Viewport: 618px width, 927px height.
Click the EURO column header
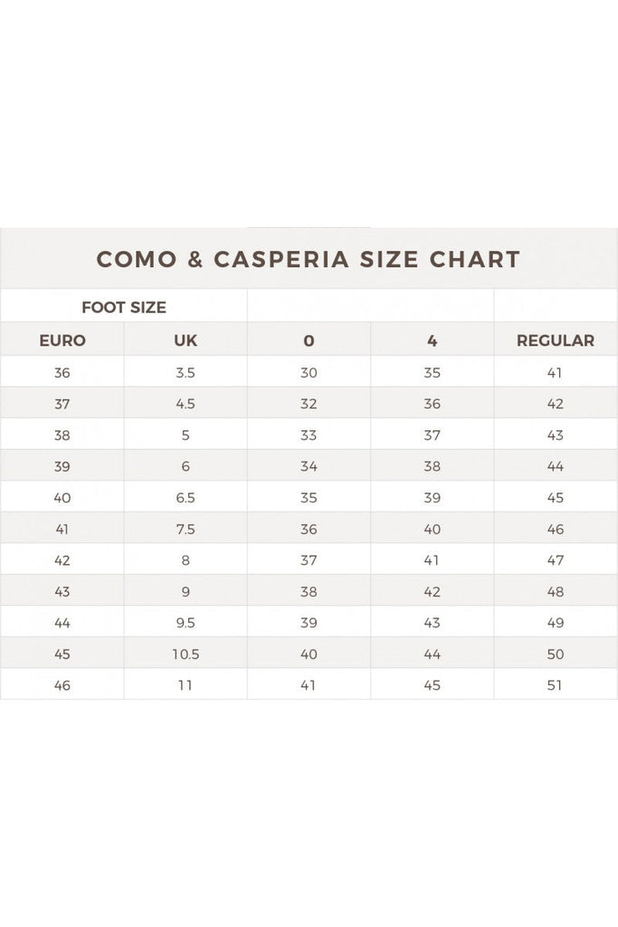[x=62, y=341]
